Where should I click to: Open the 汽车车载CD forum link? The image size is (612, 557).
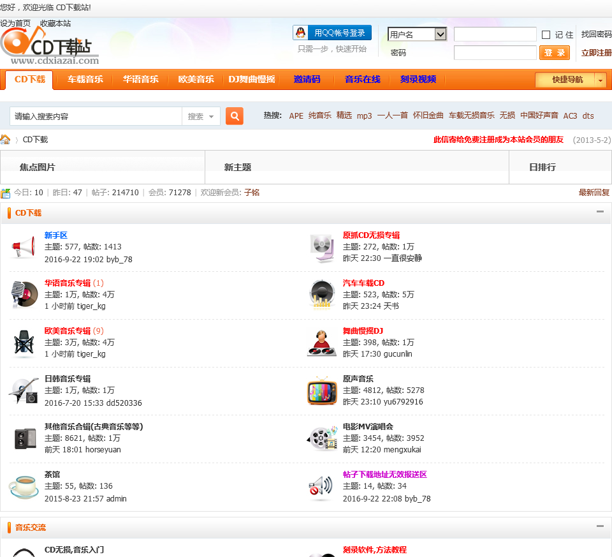click(363, 283)
